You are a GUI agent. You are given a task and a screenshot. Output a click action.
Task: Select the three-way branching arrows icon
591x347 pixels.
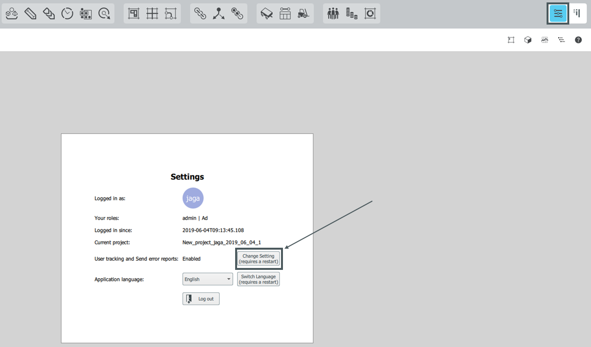[x=219, y=13]
